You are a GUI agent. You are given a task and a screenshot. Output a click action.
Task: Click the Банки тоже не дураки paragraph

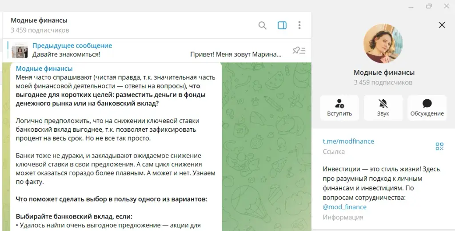pyautogui.click(x=116, y=169)
